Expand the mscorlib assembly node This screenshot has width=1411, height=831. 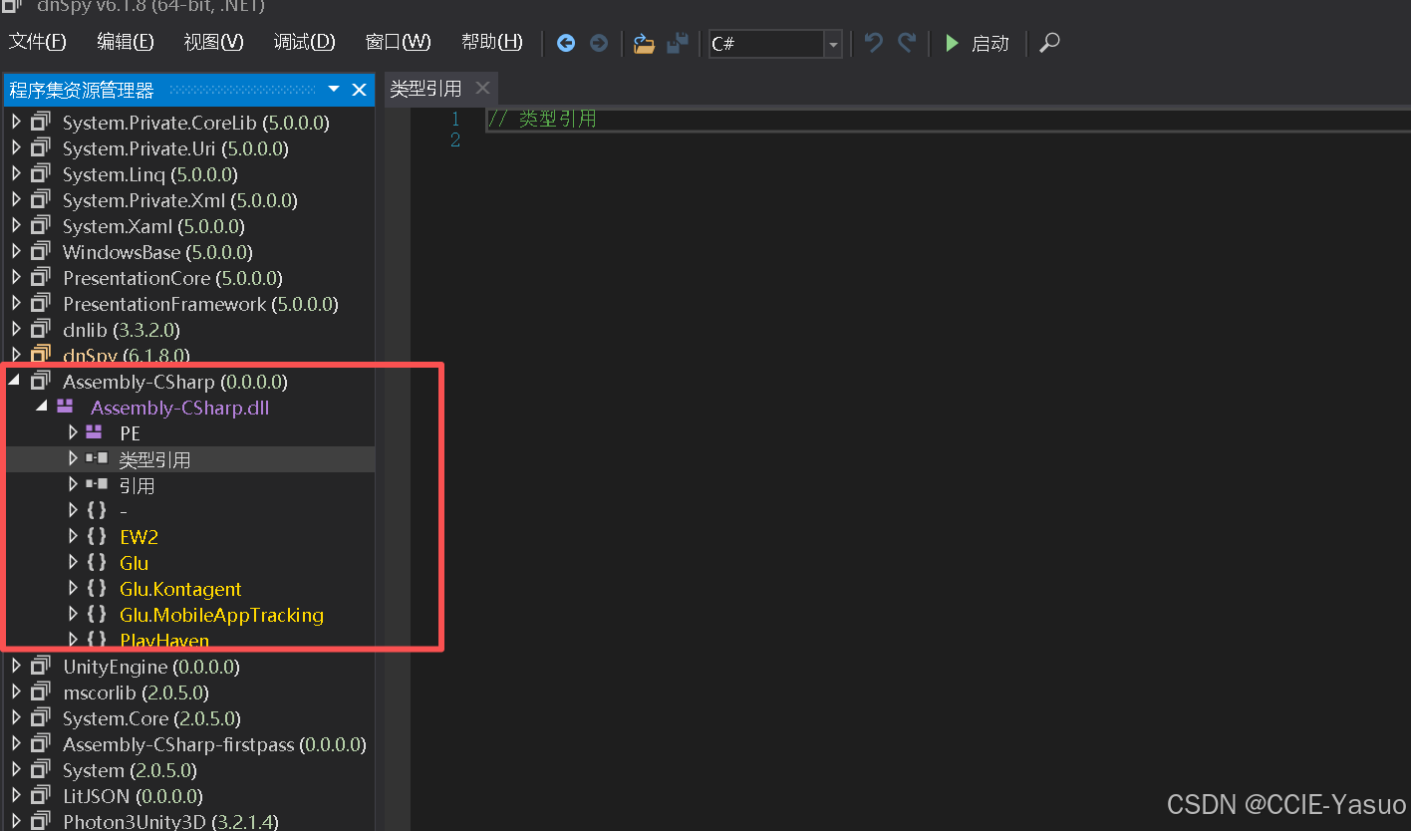tap(16, 692)
